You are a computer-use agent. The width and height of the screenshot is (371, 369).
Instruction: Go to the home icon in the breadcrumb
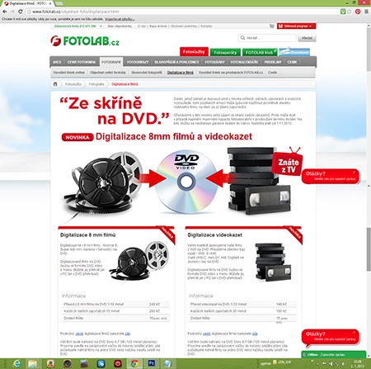point(55,84)
